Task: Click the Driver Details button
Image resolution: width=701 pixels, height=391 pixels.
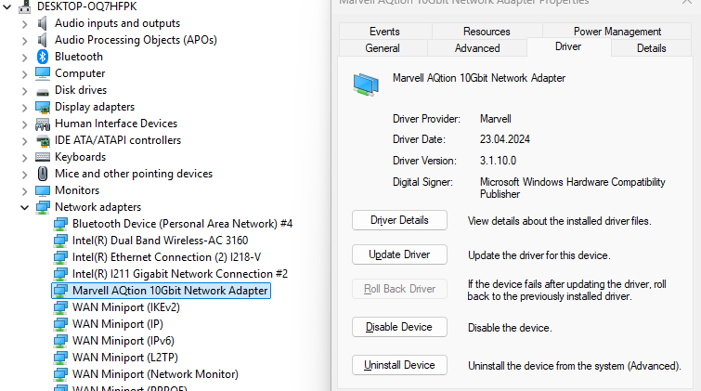Action: 399,220
